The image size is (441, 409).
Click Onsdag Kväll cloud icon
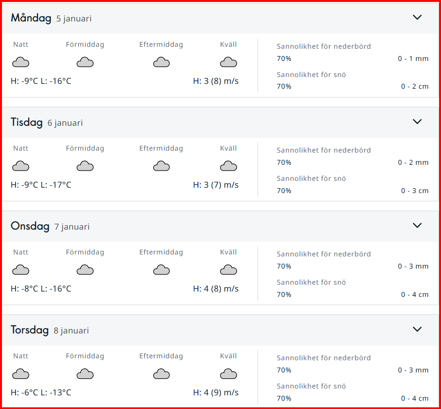click(x=228, y=270)
